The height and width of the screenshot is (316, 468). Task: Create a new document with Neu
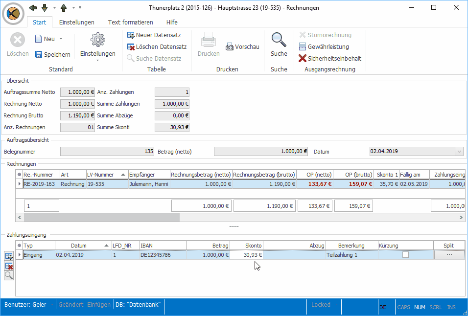45,39
